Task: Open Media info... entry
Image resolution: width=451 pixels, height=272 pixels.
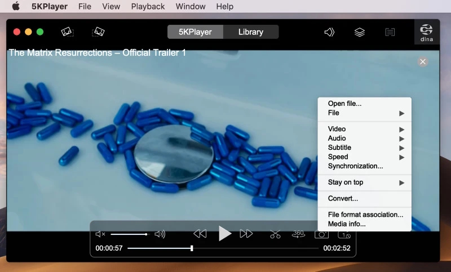Action: click(364, 224)
